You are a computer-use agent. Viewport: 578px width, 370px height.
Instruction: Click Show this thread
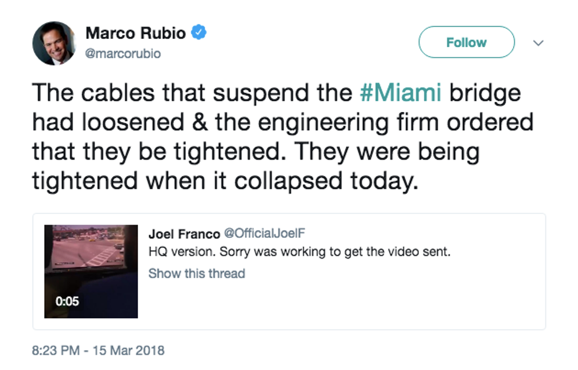[196, 273]
